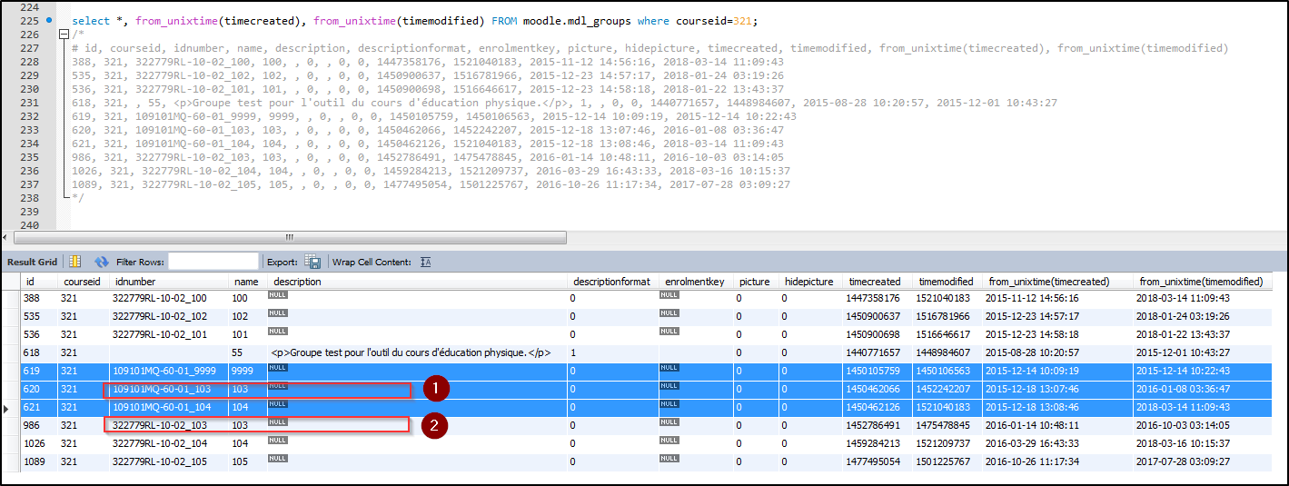Click the red annotation badge numbered 2
The height and width of the screenshot is (486, 1289).
tap(437, 424)
